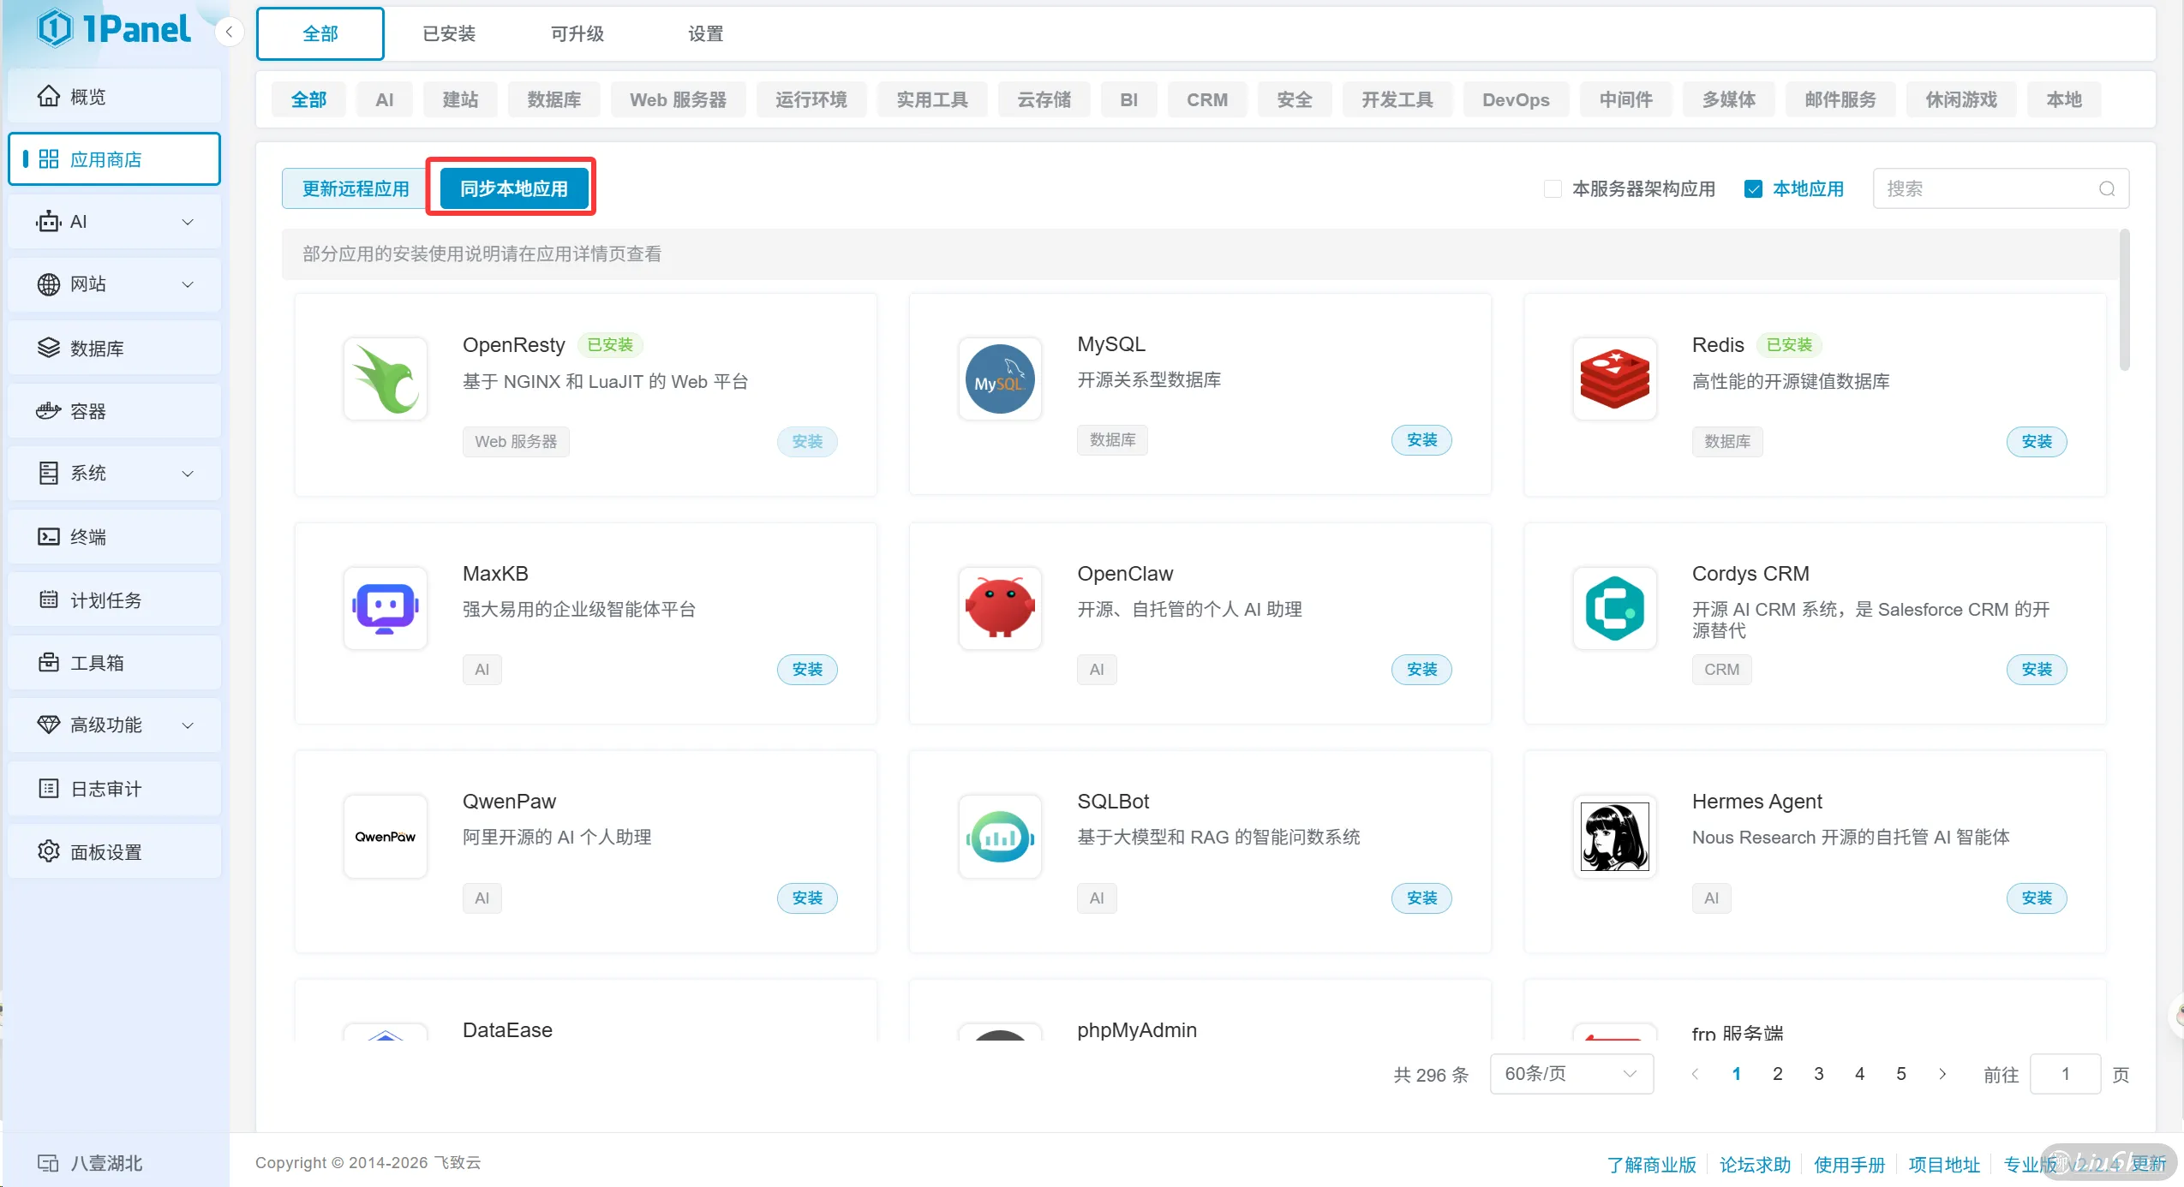Switch to the 设置 tab

pyautogui.click(x=706, y=33)
